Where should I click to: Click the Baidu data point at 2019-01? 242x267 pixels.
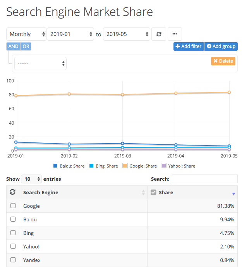16,142
